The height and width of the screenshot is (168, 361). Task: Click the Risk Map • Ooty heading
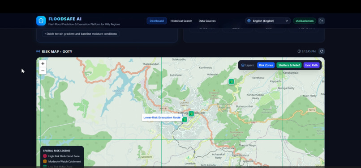pyautogui.click(x=57, y=51)
